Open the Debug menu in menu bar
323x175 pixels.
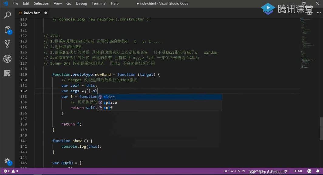[81, 3]
